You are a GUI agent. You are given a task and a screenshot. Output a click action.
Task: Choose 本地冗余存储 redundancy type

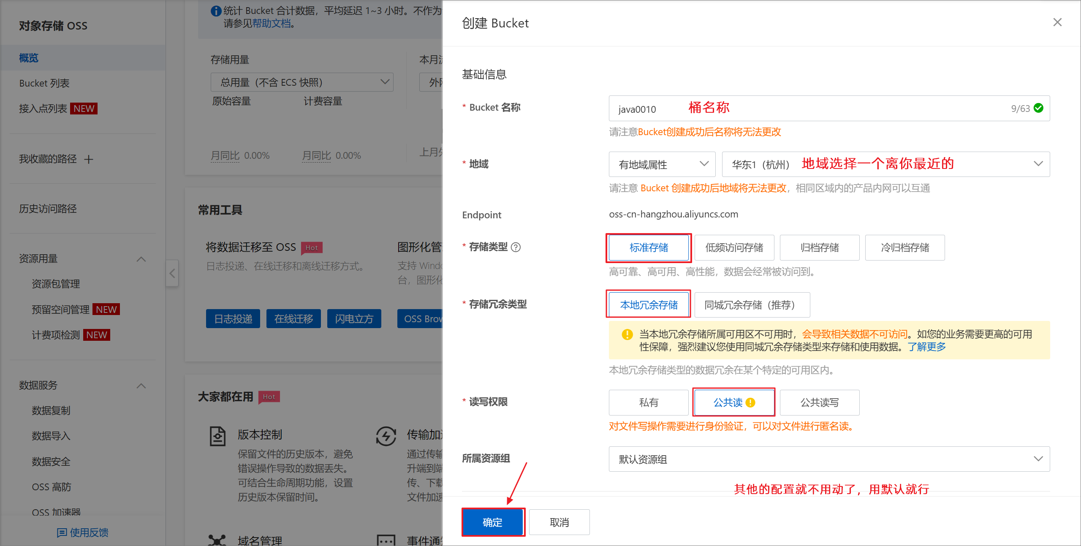[649, 304]
